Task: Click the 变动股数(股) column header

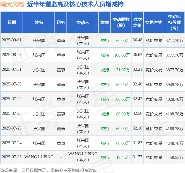Action: 121,22
